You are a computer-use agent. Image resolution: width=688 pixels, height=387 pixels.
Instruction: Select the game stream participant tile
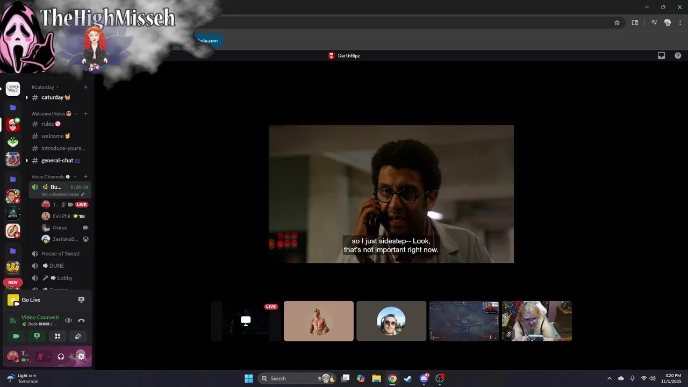pos(464,321)
